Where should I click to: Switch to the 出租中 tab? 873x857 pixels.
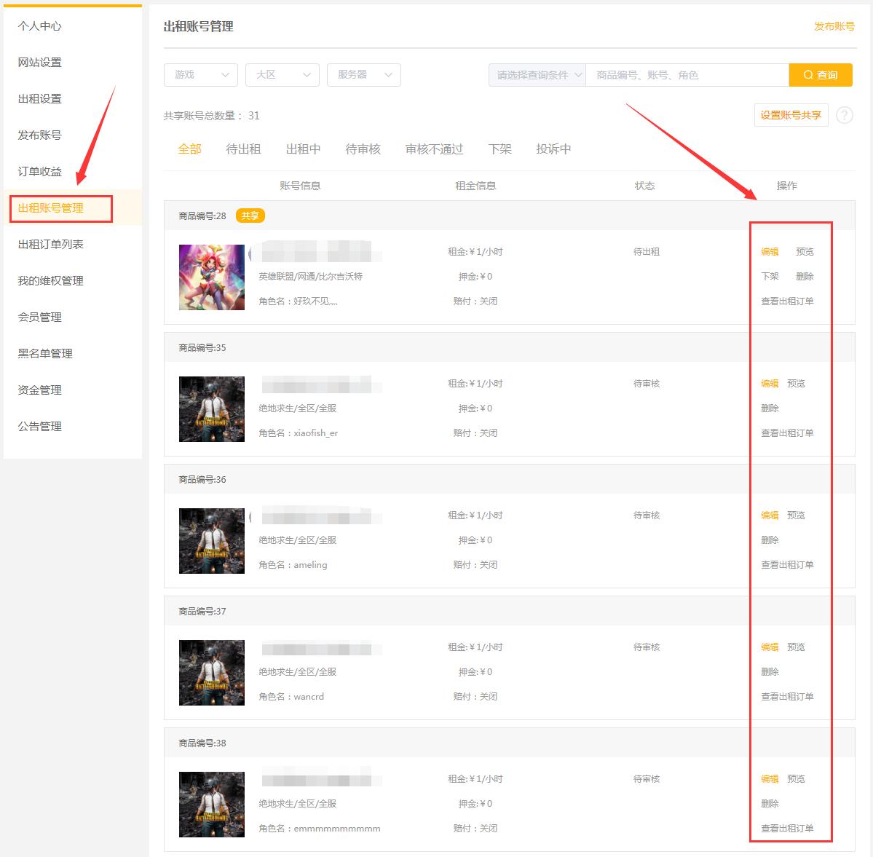pos(304,149)
